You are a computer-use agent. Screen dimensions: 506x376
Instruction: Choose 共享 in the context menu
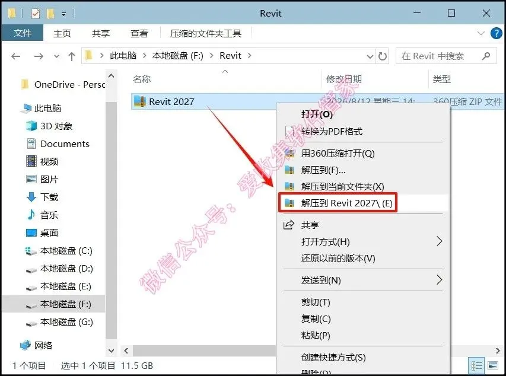click(363, 225)
